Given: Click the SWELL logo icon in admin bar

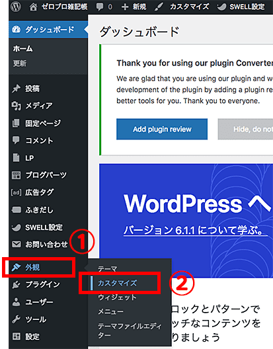Looking at the screenshot, I should tap(221, 7).
